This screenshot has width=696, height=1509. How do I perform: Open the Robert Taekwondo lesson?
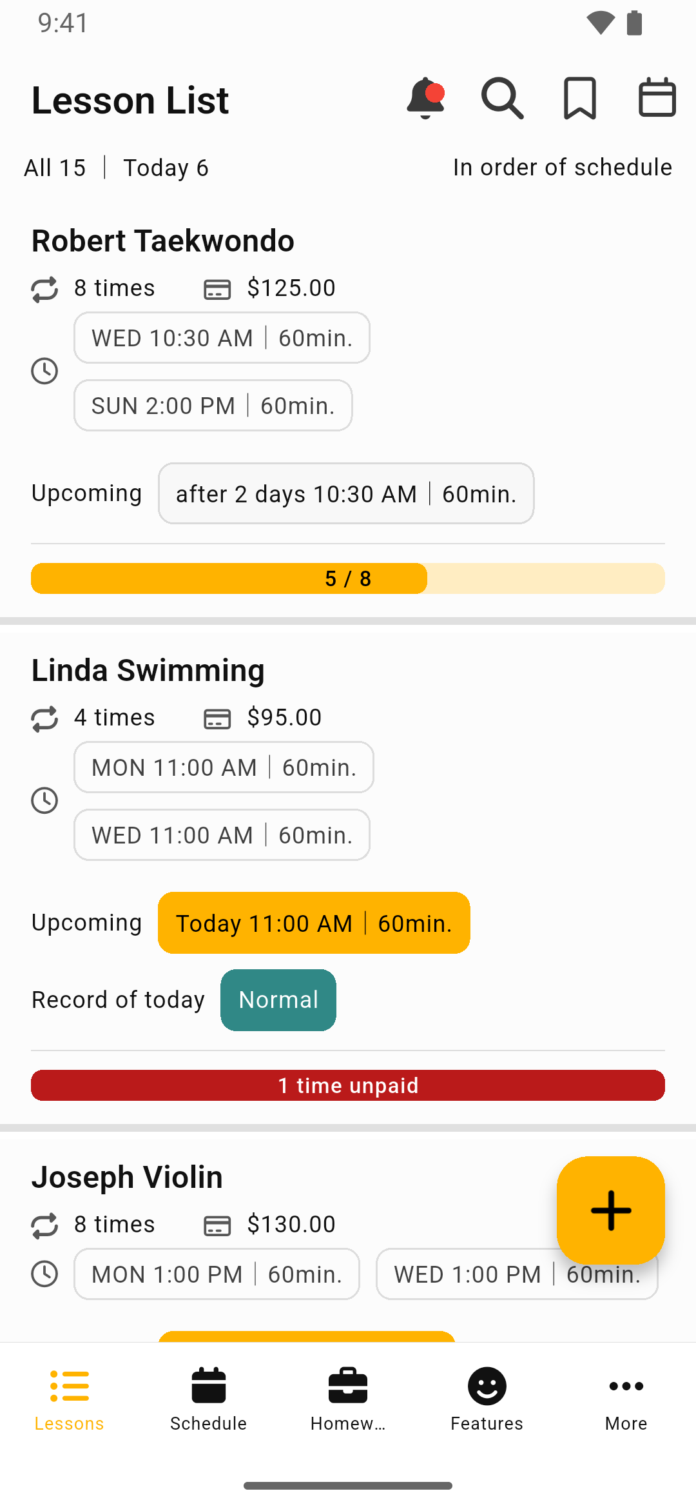[x=163, y=241]
